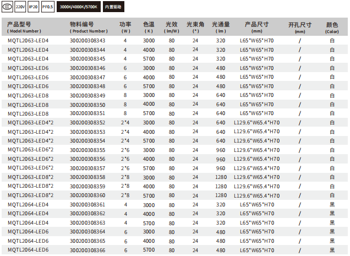Click color temperature 5700 in row 300200308366

tap(149, 250)
